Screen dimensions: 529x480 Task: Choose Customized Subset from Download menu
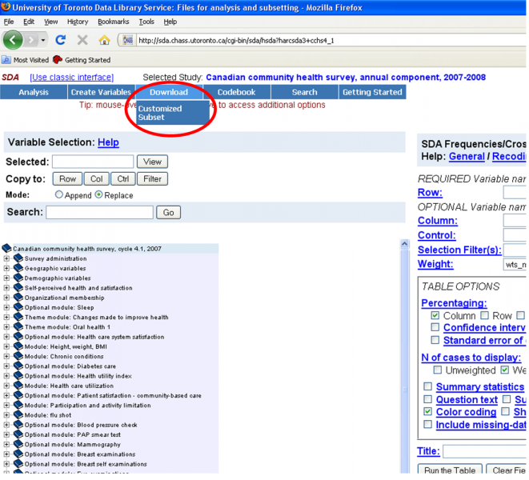coord(160,113)
